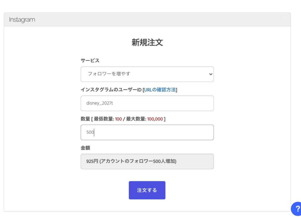Click the 最低数量 text in the quantity label
The height and width of the screenshot is (217, 301).
click(104, 119)
